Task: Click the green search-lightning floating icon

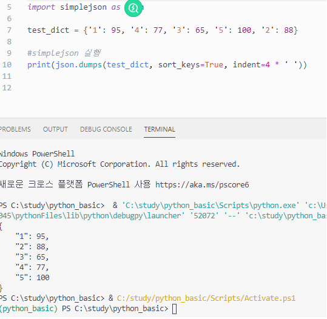Action: click(133, 8)
